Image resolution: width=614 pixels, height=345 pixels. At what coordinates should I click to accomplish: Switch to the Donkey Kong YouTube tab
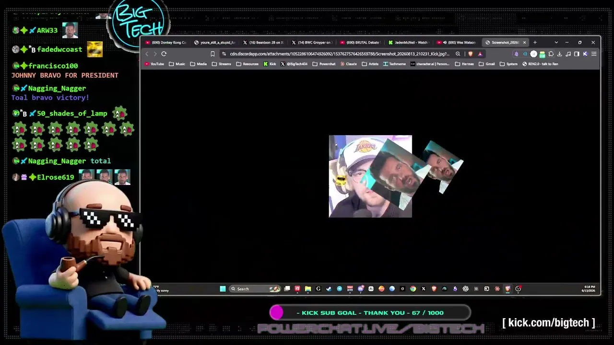[x=166, y=43]
